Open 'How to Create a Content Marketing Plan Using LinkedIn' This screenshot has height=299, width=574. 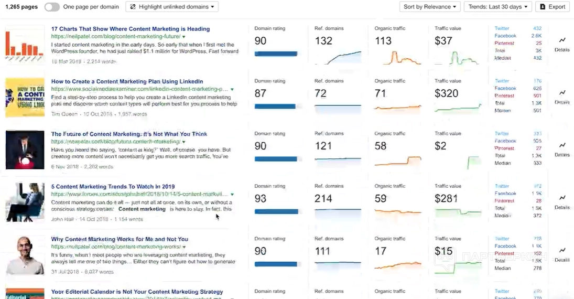pyautogui.click(x=127, y=81)
